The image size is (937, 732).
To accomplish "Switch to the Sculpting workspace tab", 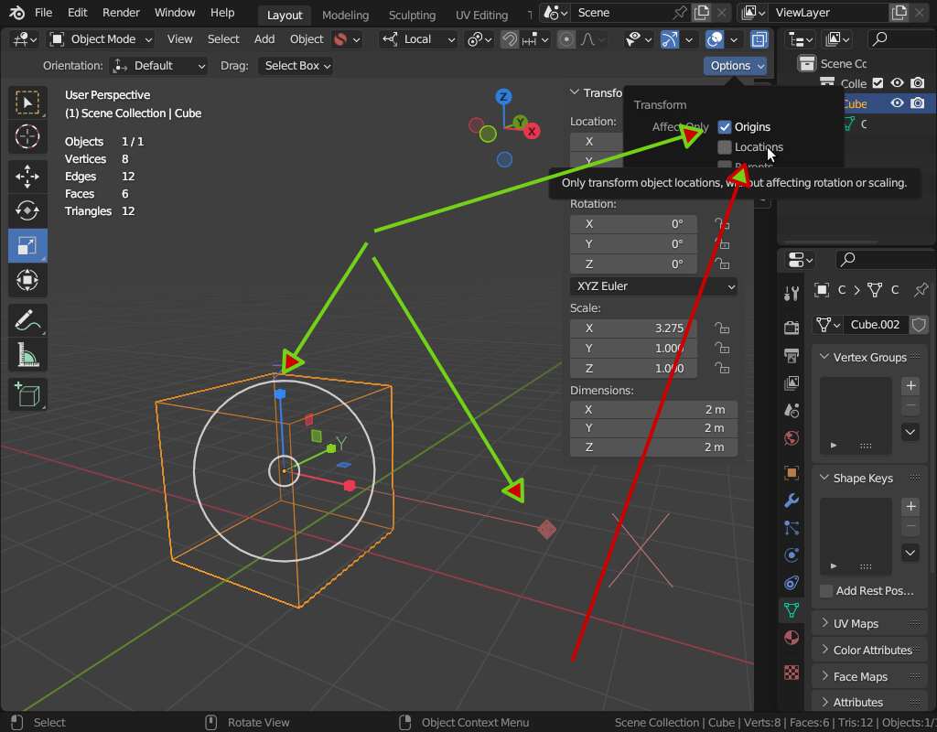I will pyautogui.click(x=413, y=15).
